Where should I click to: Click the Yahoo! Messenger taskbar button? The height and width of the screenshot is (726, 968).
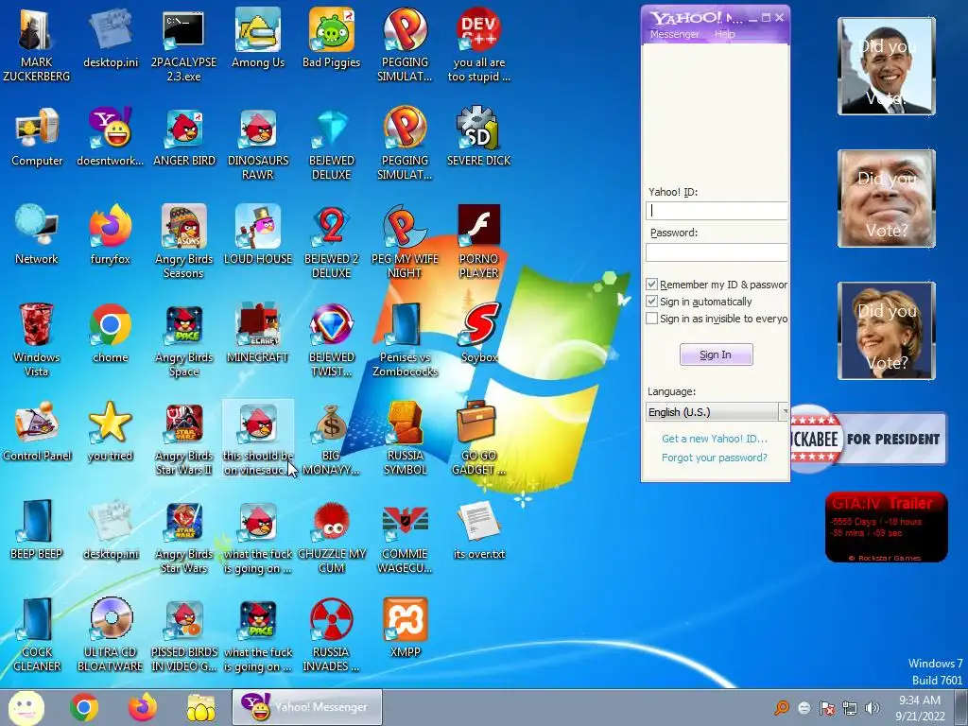coord(307,707)
